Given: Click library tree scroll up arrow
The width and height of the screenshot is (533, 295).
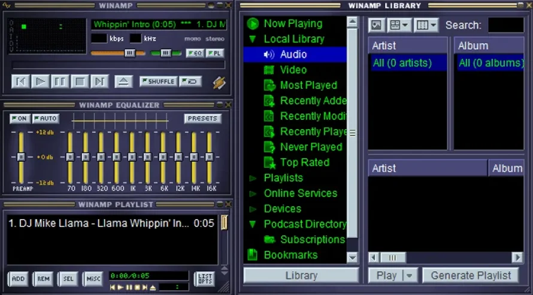Looking at the screenshot, I should point(353,22).
